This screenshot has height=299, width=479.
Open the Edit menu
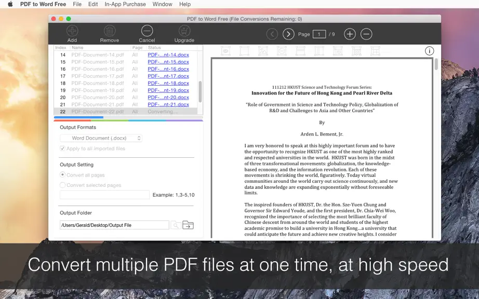coord(93,4)
